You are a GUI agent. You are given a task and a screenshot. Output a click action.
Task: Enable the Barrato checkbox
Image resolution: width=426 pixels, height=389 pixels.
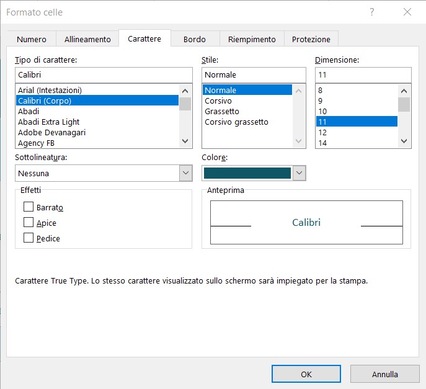pos(29,207)
